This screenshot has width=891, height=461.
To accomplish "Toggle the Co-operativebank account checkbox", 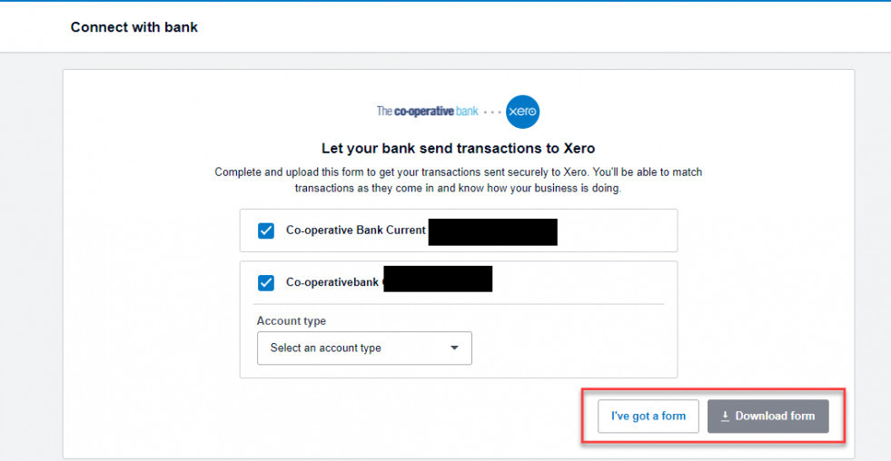I will pos(266,282).
